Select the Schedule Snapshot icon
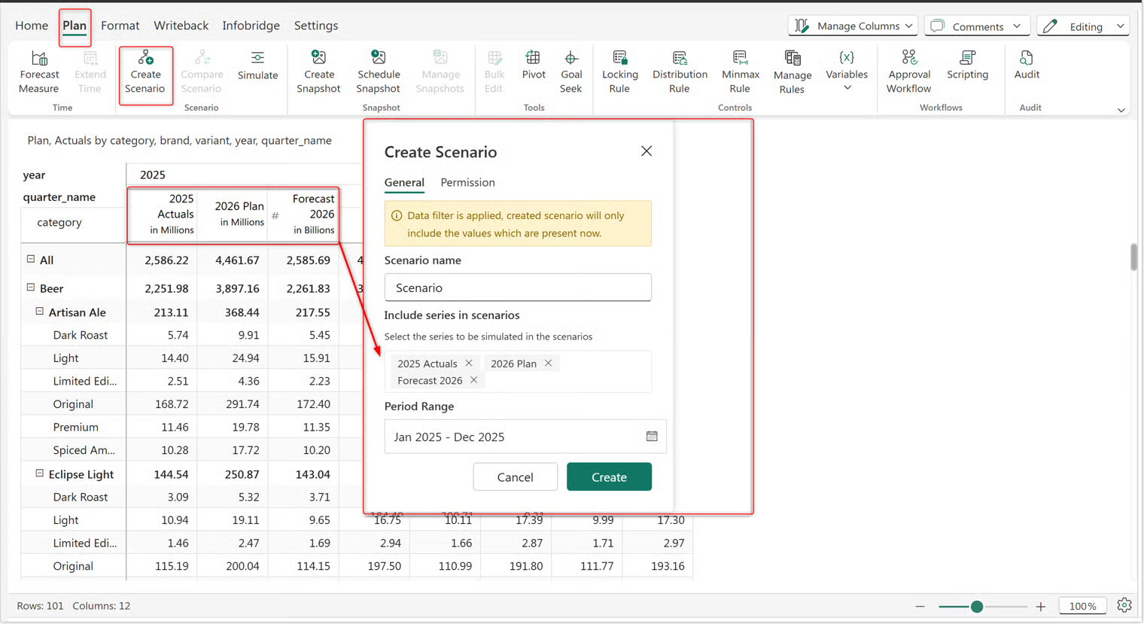The height and width of the screenshot is (624, 1144). (x=379, y=58)
